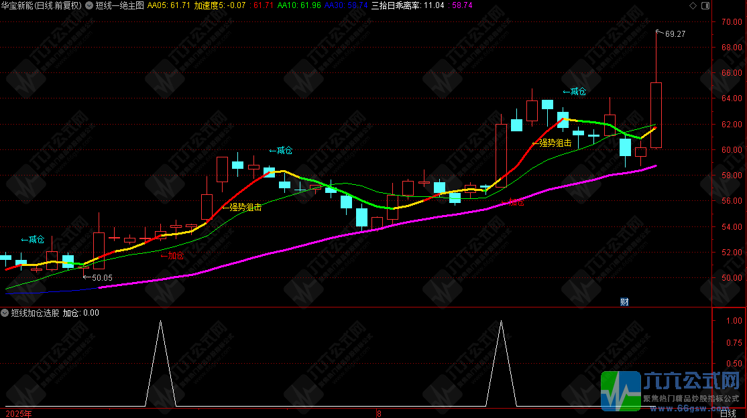Click the 三拾日乖离率: 11.04 value
This screenshot has height=418, width=747.
pyautogui.click(x=408, y=6)
